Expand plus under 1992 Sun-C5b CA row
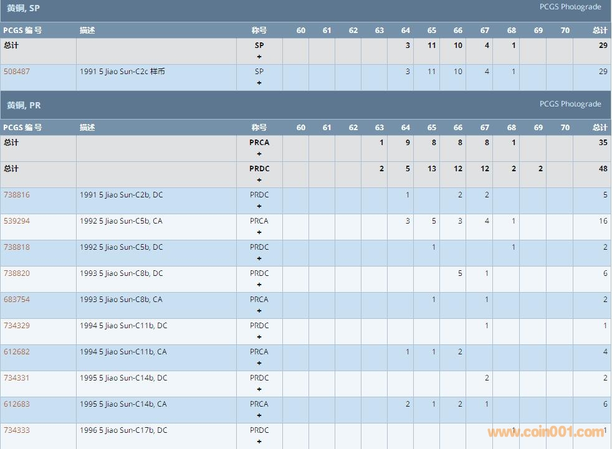 (x=259, y=232)
